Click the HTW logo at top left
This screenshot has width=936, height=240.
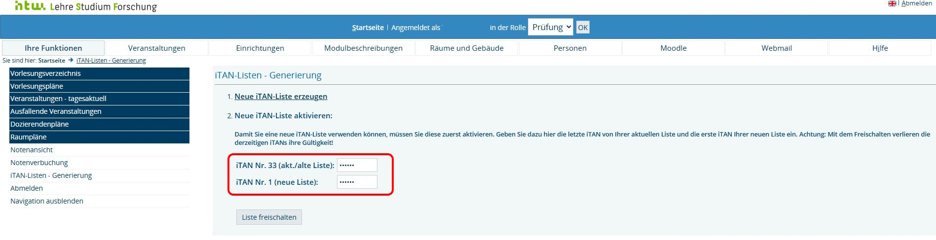coord(30,6)
